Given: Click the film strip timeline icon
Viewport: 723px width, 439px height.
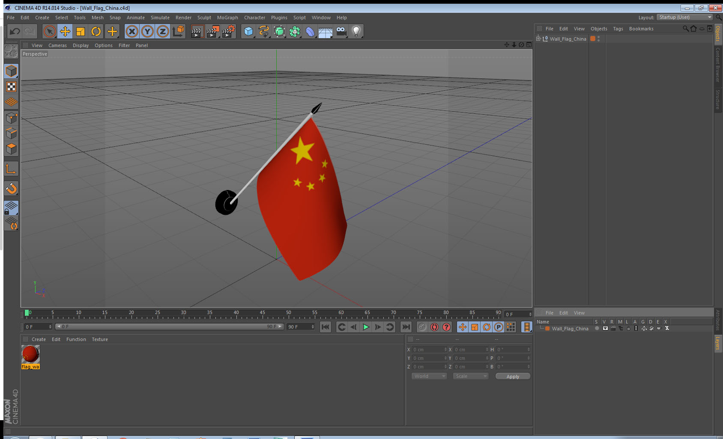Looking at the screenshot, I should point(527,327).
